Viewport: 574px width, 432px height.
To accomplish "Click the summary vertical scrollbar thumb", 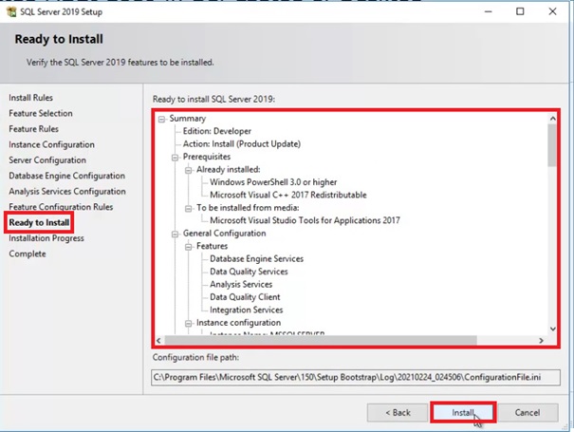I will [552, 145].
